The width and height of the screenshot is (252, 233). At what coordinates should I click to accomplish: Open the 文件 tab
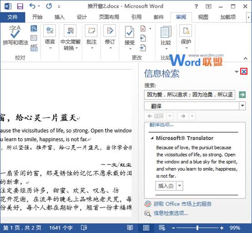[x=13, y=17]
